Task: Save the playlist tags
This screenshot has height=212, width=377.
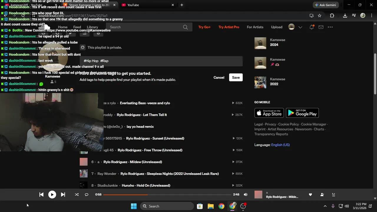Action: coord(236,77)
